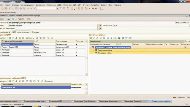Click the calendar icon in main toolbar
Viewport: 190px width, 107px height.
pos(82,9)
